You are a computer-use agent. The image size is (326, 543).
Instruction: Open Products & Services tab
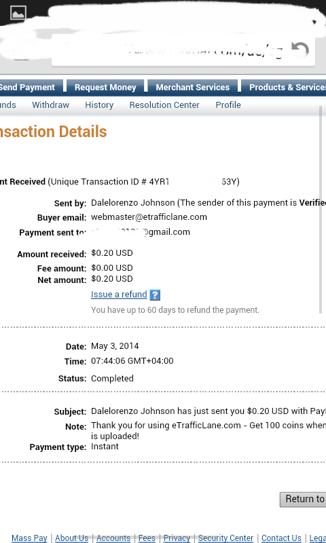[284, 88]
